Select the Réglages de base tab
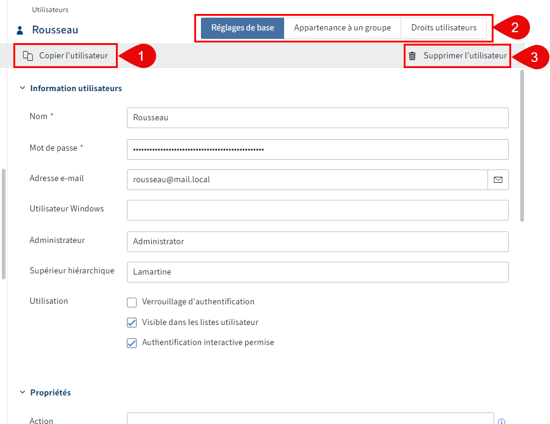The height and width of the screenshot is (424, 550). (x=242, y=27)
